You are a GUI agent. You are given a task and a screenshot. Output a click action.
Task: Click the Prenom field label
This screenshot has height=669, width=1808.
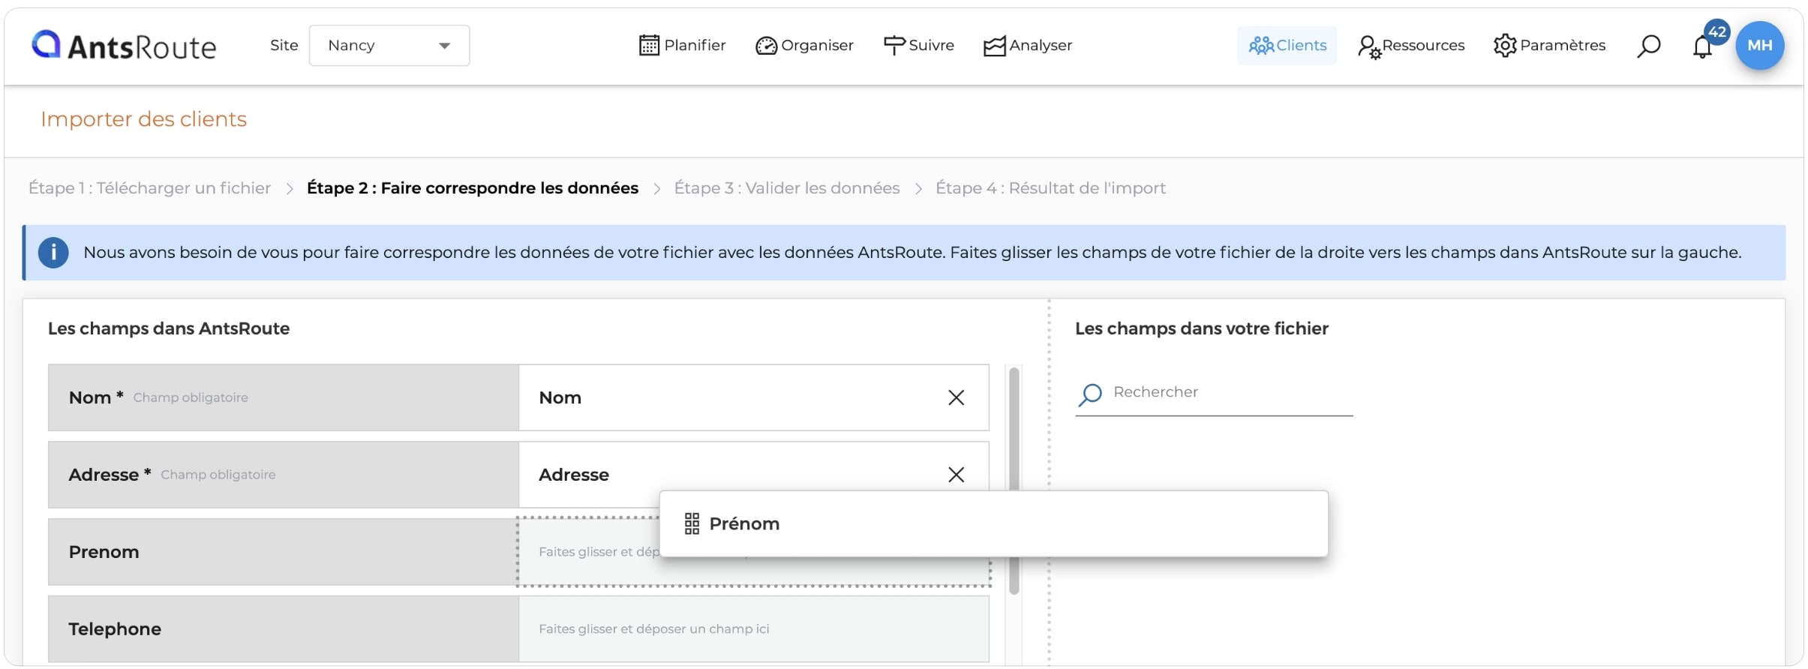coord(104,552)
